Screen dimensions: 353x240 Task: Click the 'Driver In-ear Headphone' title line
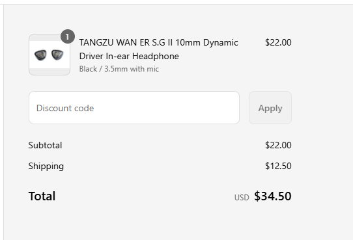point(129,56)
